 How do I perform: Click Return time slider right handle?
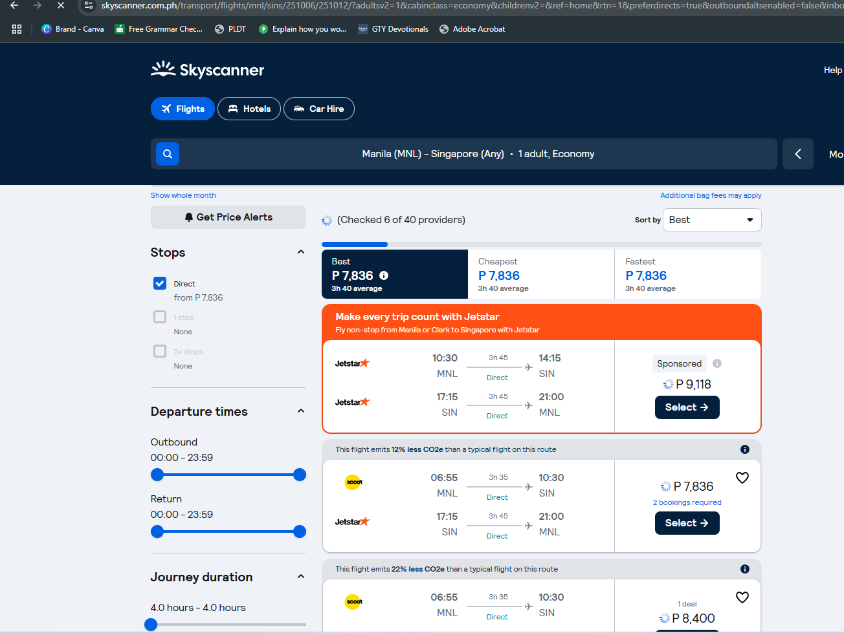(300, 531)
